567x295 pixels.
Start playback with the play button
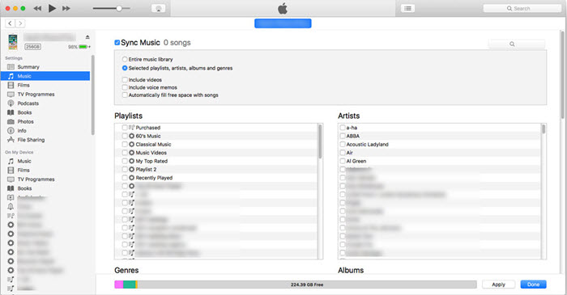click(x=52, y=8)
